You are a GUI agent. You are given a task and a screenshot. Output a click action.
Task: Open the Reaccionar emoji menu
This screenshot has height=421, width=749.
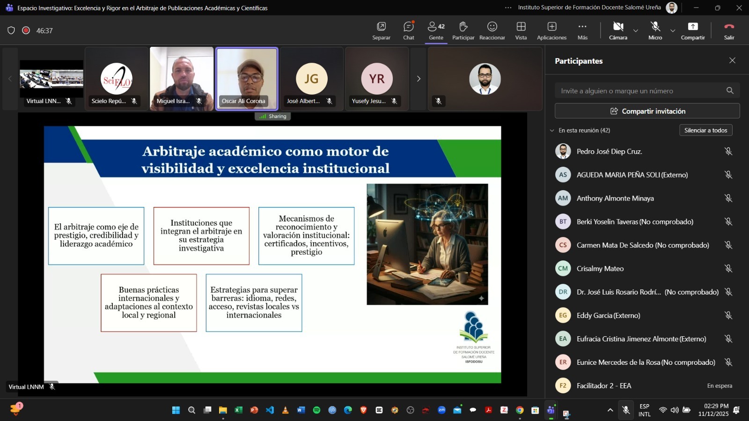(492, 30)
